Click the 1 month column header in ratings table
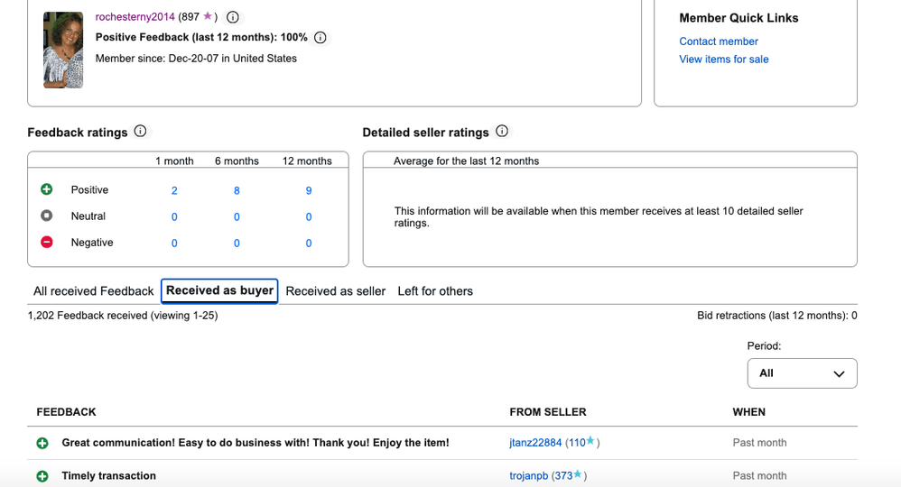901x487 pixels. point(174,161)
